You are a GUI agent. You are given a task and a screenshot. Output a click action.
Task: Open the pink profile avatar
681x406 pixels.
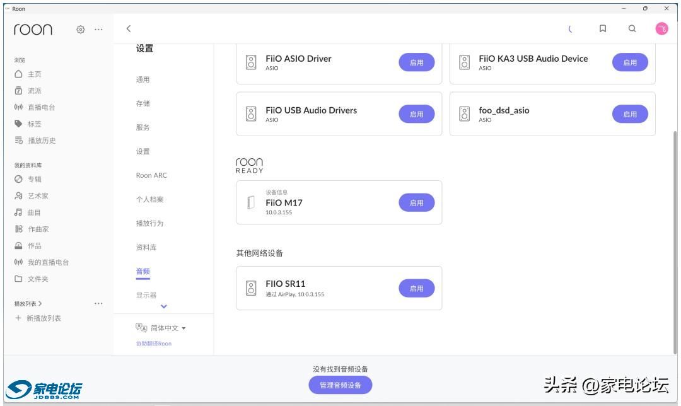pos(661,28)
